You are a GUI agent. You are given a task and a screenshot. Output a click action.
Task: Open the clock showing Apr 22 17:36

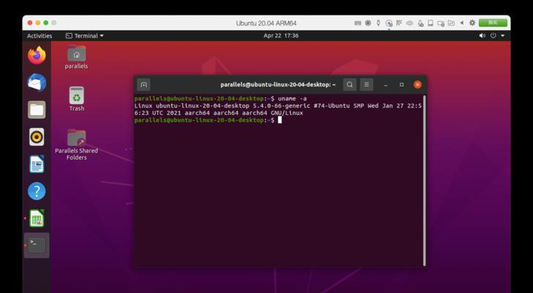tap(281, 36)
